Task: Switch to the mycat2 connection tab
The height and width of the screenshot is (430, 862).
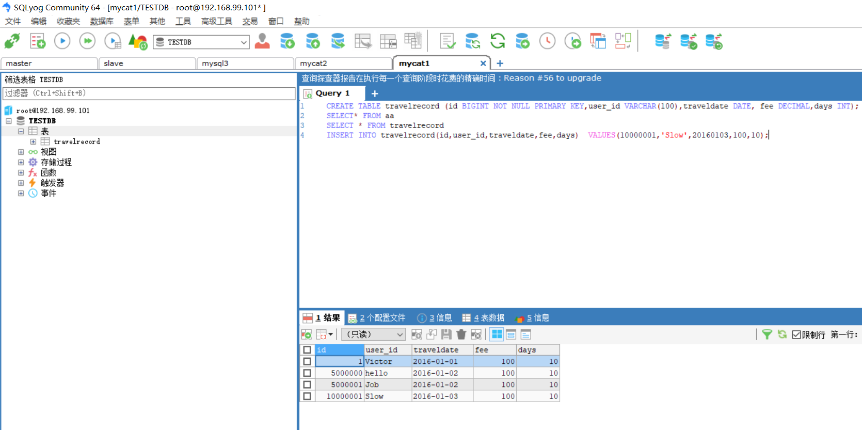Action: [313, 63]
